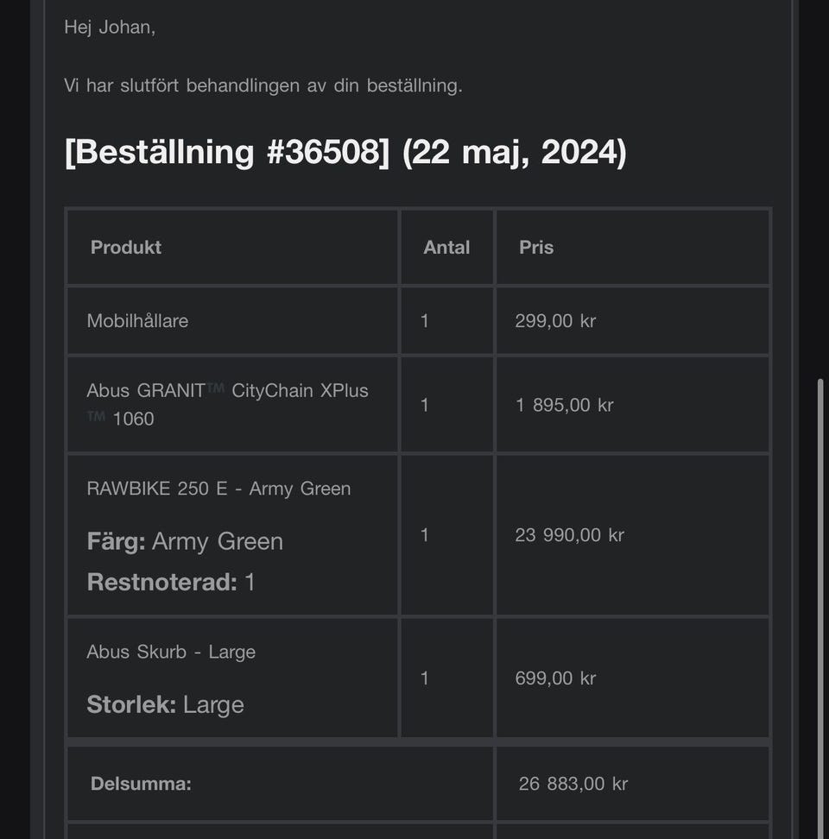The width and height of the screenshot is (829, 839).
Task: Click the Färg: Army Green attribute
Action: 185,541
